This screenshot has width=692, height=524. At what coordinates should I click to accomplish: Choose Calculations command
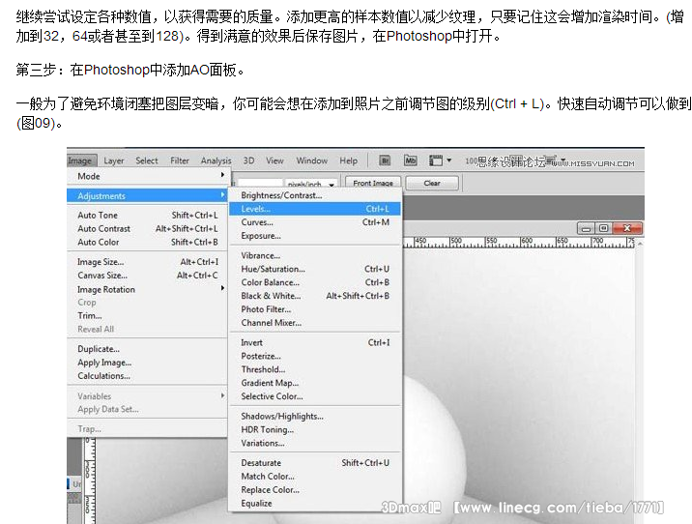(x=147, y=376)
